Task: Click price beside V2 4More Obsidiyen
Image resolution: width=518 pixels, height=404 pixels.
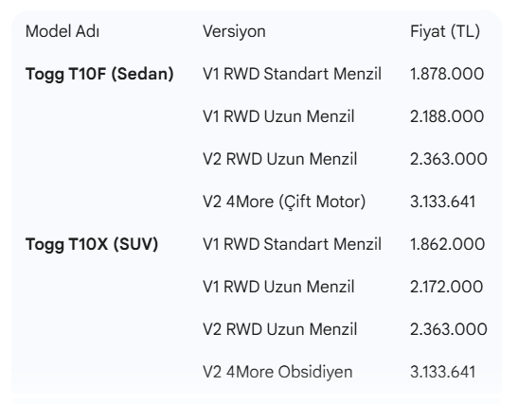Action: pos(442,372)
